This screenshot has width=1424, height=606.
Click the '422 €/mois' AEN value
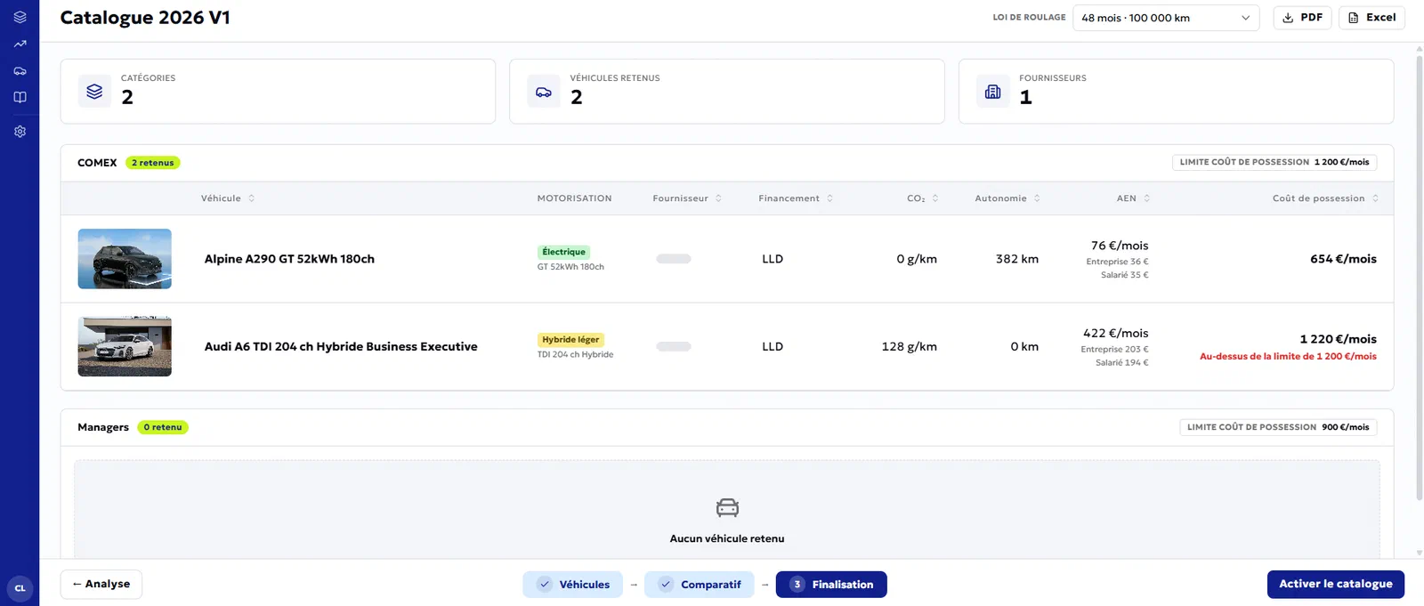[1115, 333]
